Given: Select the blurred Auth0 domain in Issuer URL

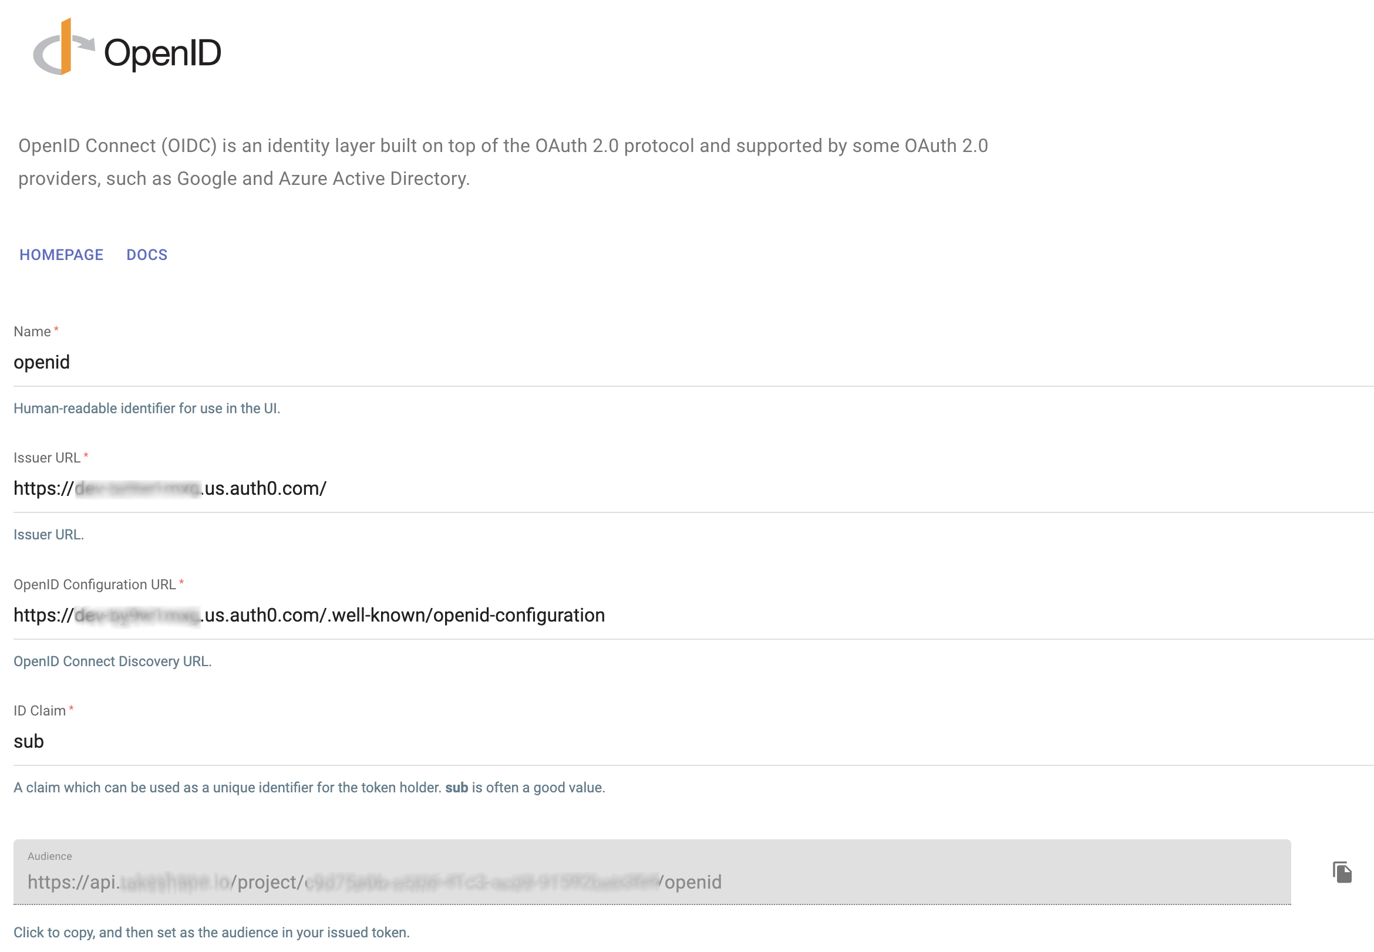Looking at the screenshot, I should pos(137,488).
